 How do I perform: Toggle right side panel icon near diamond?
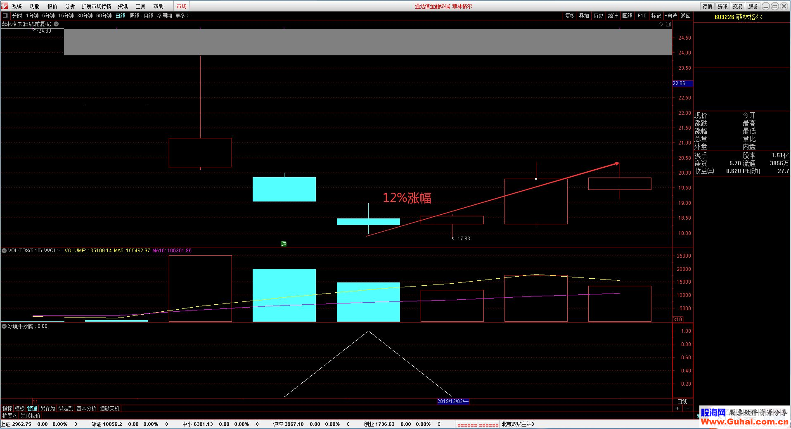[x=668, y=24]
